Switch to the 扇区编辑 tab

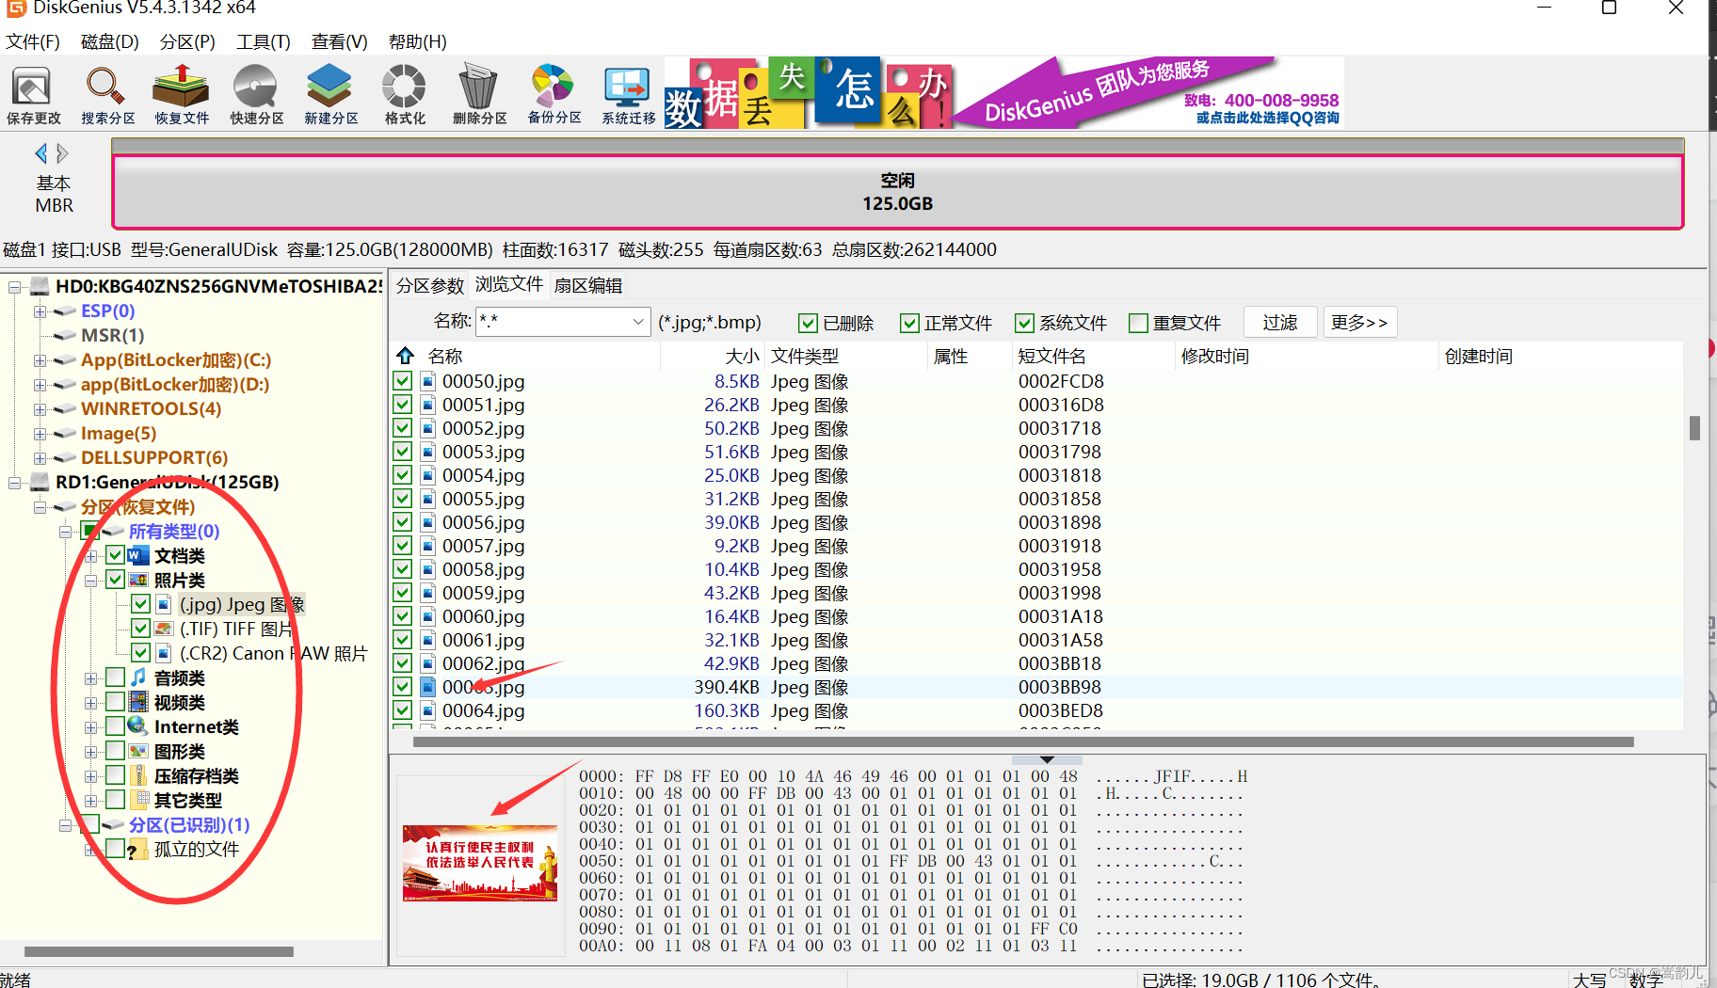click(x=588, y=284)
